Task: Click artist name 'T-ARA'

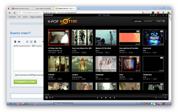Action: (74, 51)
